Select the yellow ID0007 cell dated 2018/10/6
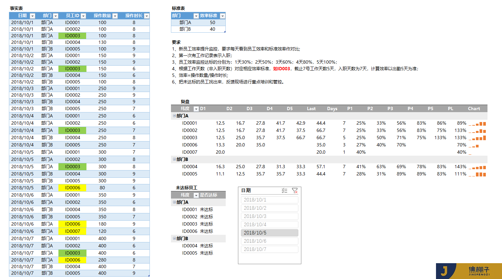Screen dimensions: 502x279 pos(72,231)
